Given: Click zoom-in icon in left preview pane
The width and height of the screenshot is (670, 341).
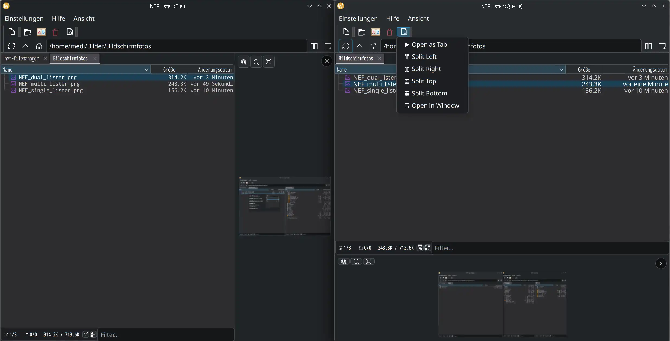Looking at the screenshot, I should tap(243, 62).
